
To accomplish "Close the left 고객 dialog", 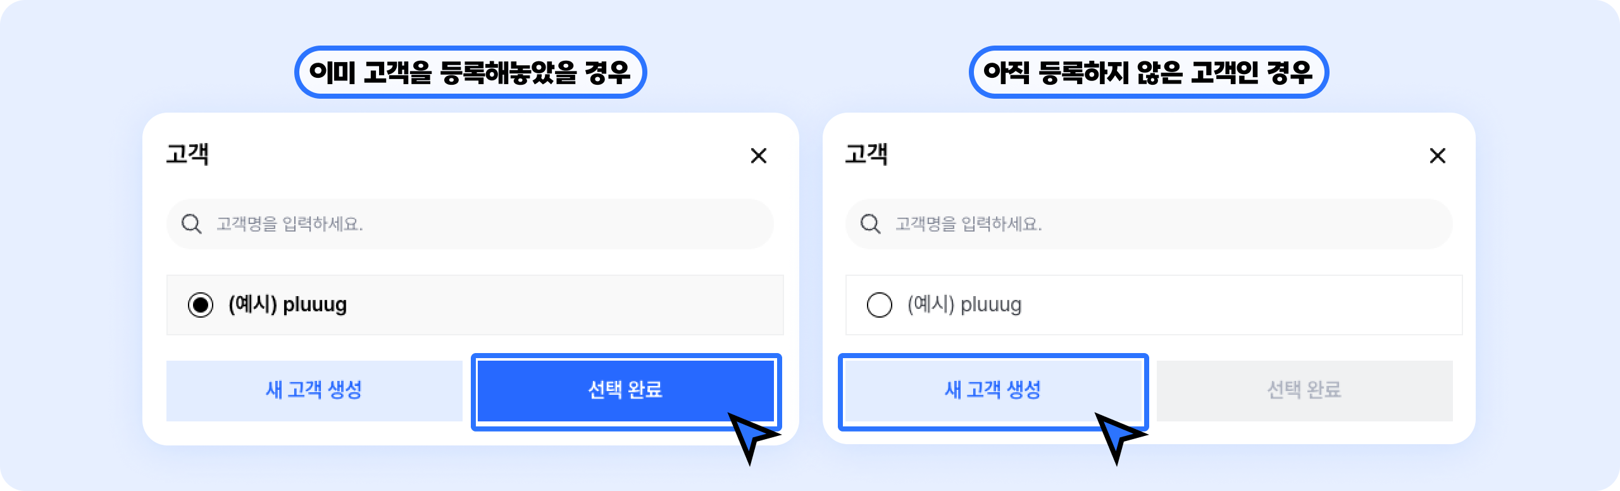I will click(758, 156).
